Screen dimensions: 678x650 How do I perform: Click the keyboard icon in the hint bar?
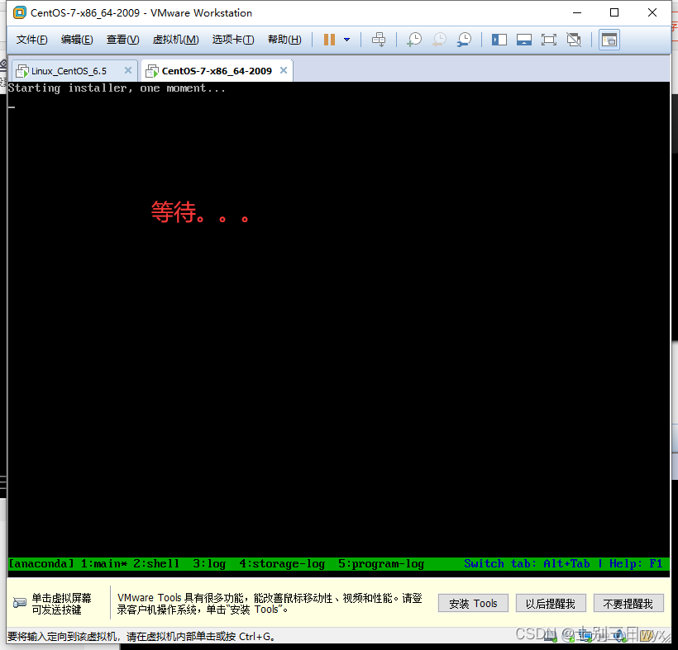[x=20, y=603]
